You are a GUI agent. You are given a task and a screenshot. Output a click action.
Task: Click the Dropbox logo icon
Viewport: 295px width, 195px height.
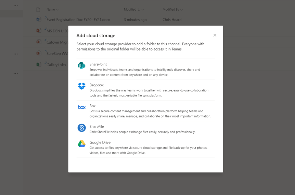(x=81, y=86)
